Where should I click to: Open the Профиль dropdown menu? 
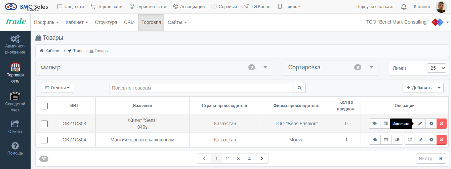click(x=46, y=22)
